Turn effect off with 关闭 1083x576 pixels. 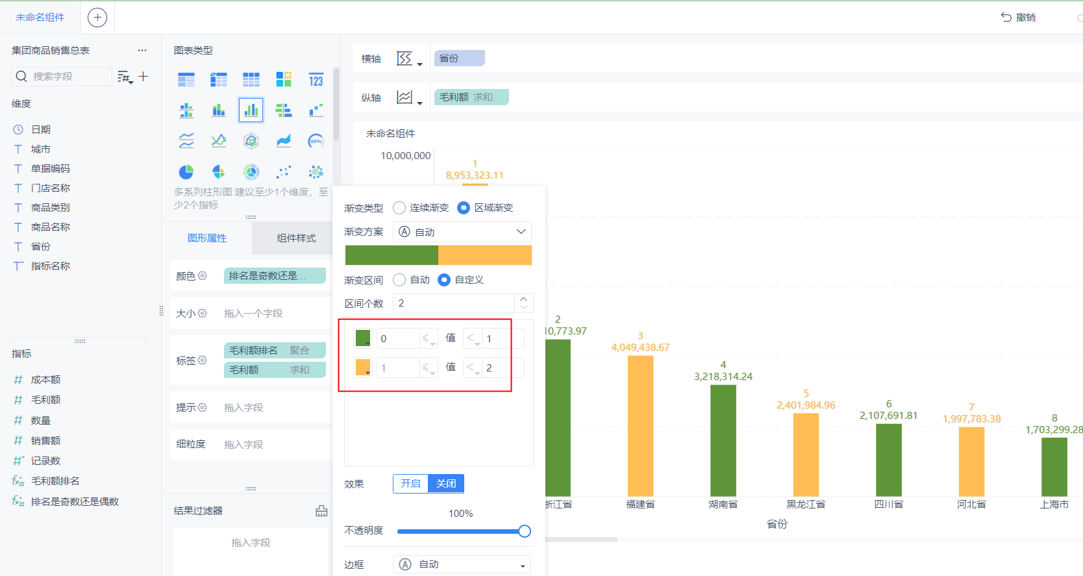(446, 484)
